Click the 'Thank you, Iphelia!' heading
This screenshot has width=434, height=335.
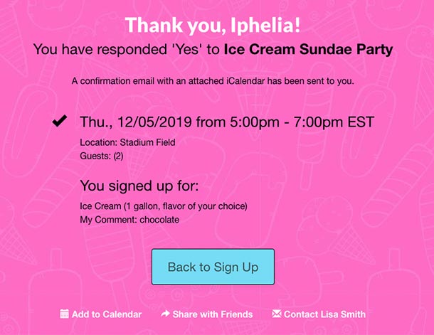213,26
